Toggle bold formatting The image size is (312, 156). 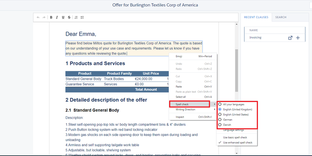51,17
